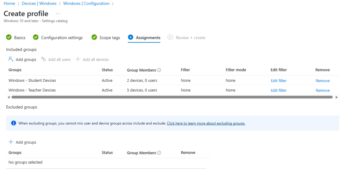The height and width of the screenshot is (173, 346).
Task: Click the info icon beside included Group Members
Action: point(159,70)
